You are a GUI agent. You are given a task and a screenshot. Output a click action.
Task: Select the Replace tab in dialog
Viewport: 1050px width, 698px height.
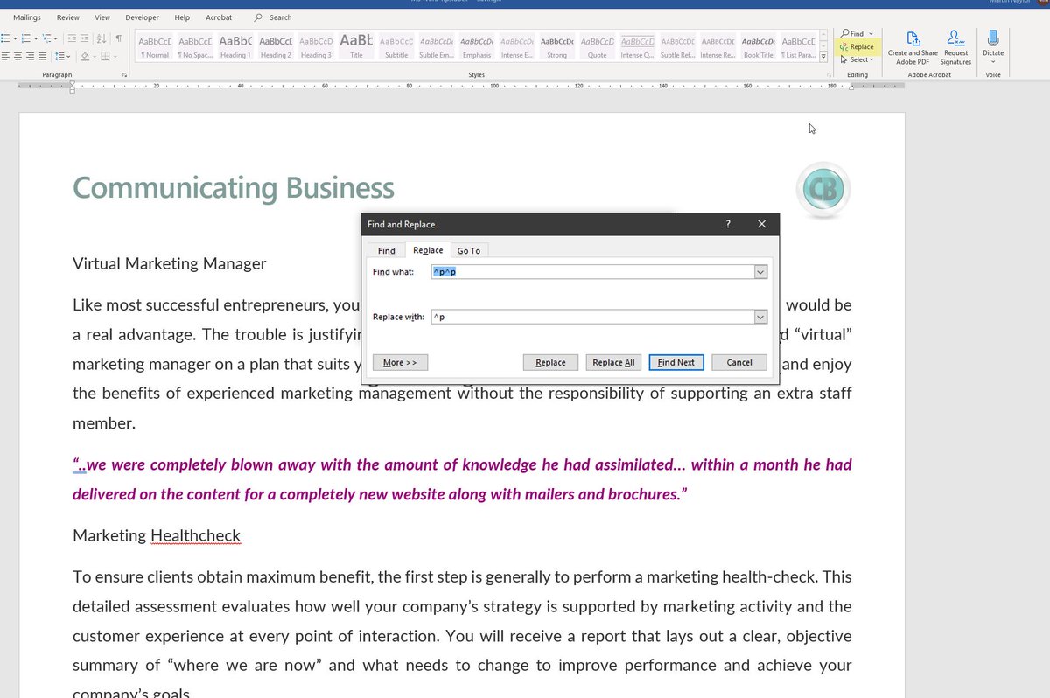click(428, 250)
